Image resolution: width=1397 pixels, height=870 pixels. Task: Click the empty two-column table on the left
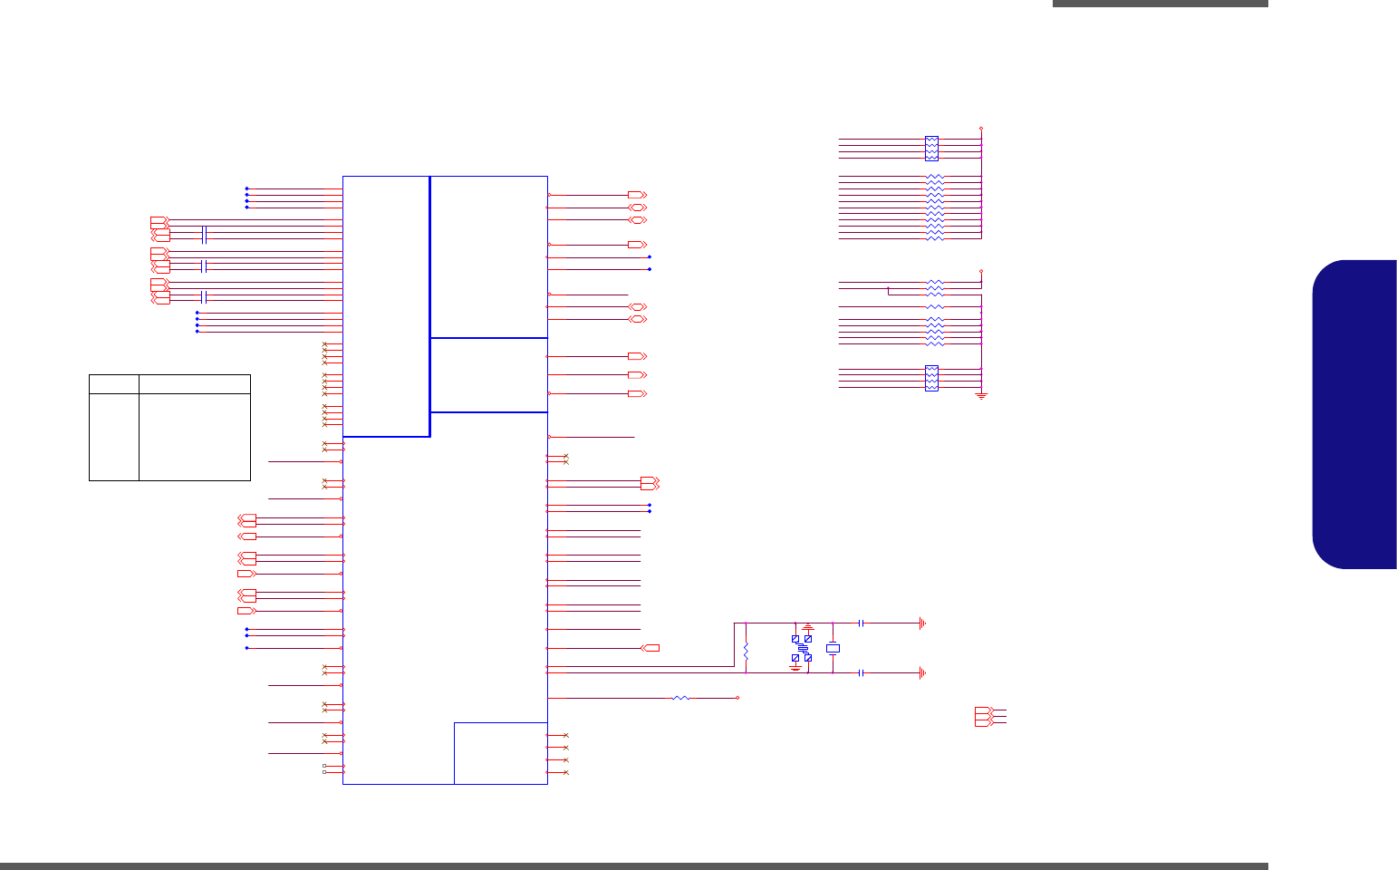pyautogui.click(x=169, y=427)
